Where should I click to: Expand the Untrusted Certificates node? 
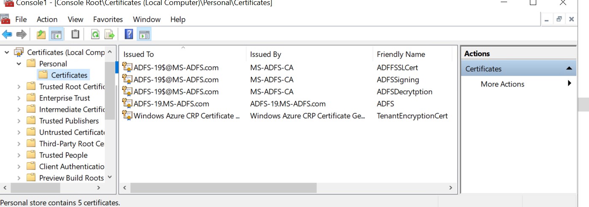19,132
